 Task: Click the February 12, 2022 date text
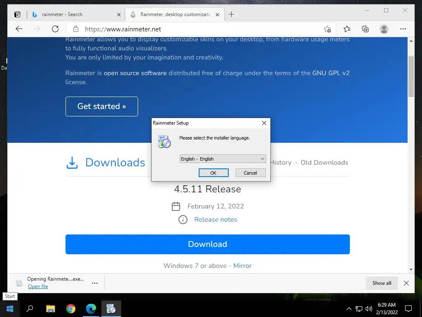(x=216, y=206)
